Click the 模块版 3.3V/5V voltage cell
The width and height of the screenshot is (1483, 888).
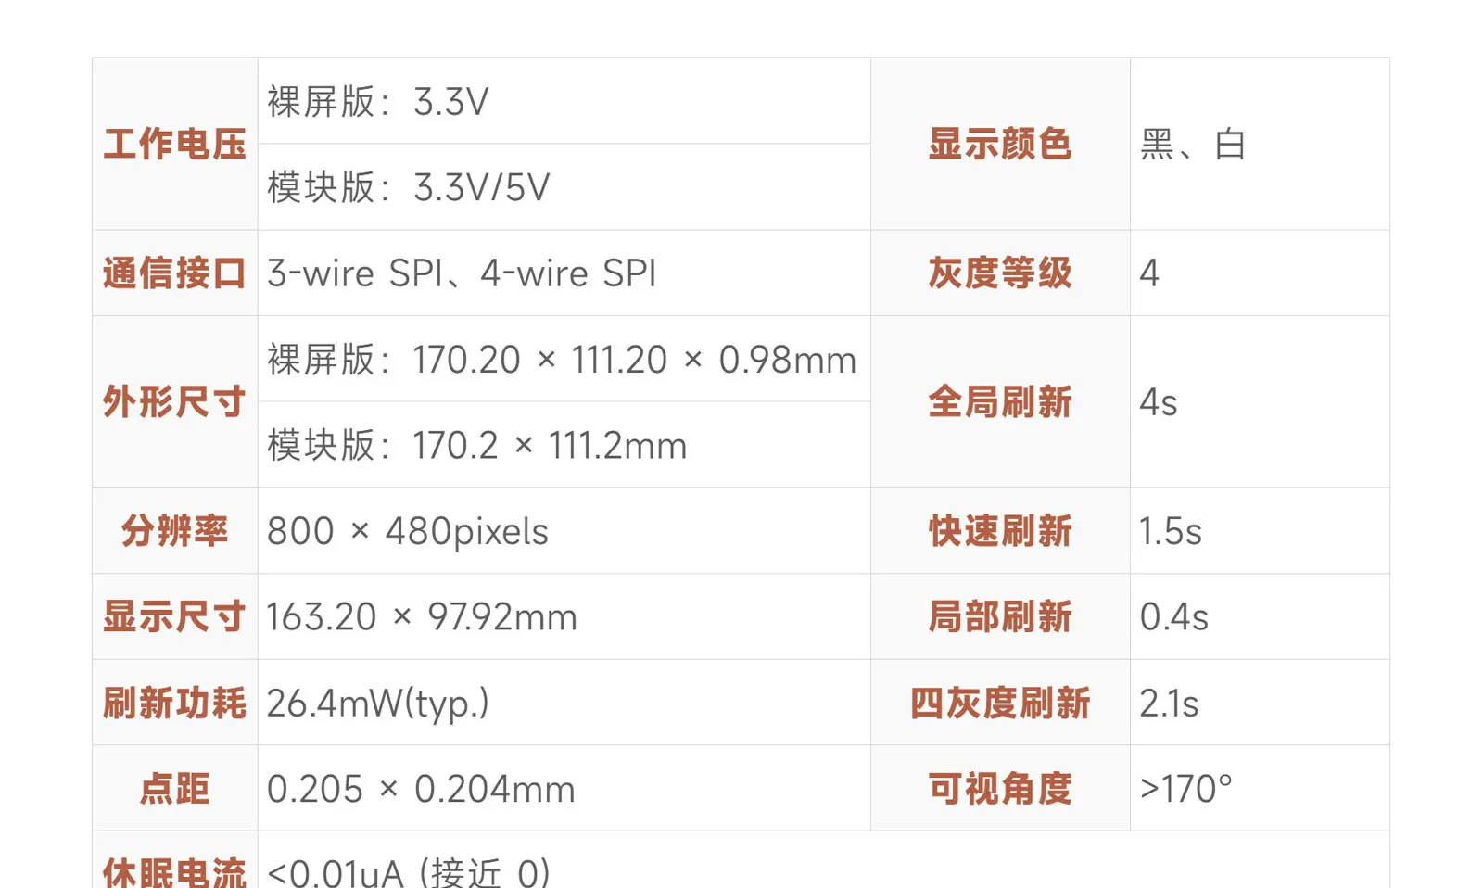coord(409,187)
